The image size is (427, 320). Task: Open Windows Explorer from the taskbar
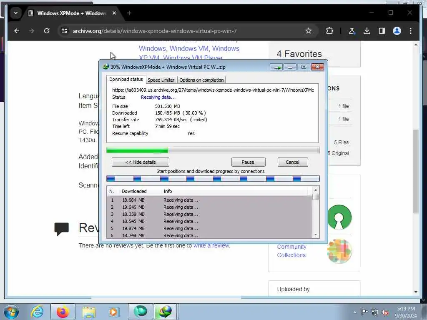(89, 312)
